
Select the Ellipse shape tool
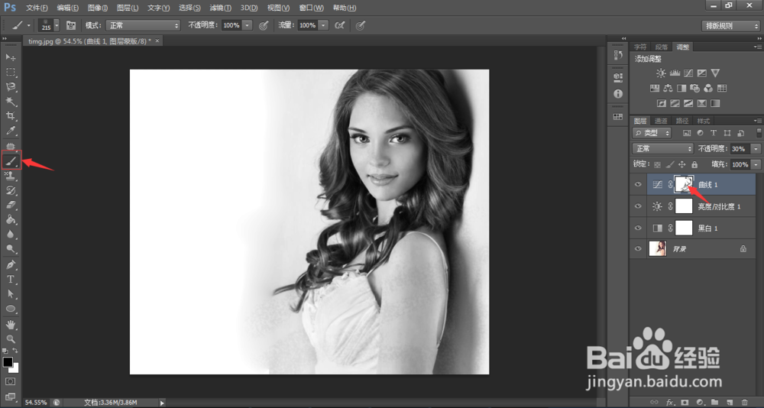coord(11,309)
